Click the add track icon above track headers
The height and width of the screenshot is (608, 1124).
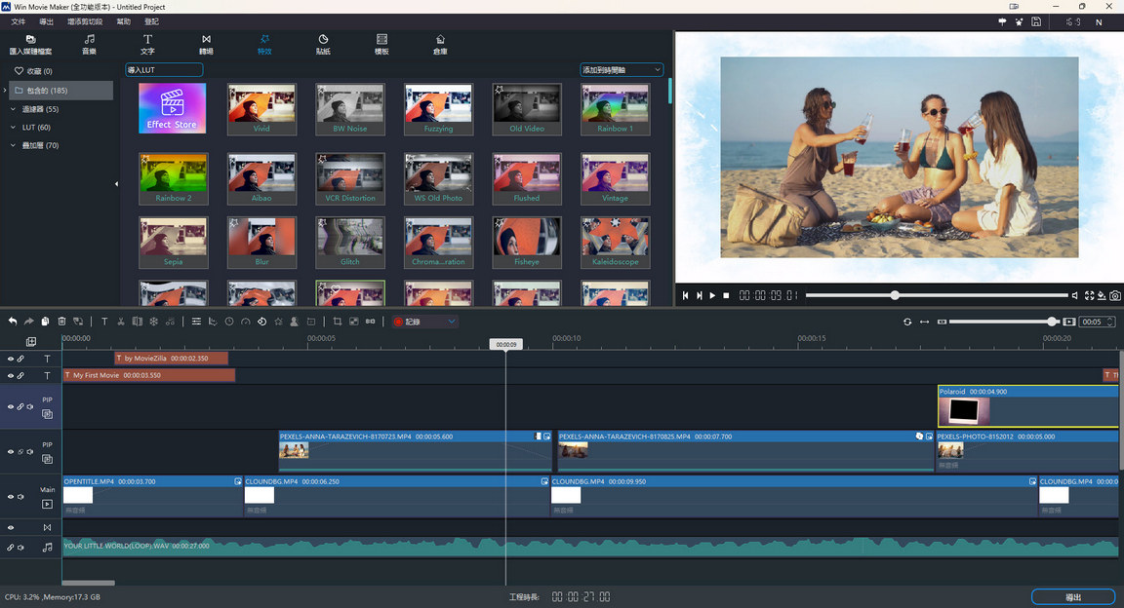coord(31,342)
